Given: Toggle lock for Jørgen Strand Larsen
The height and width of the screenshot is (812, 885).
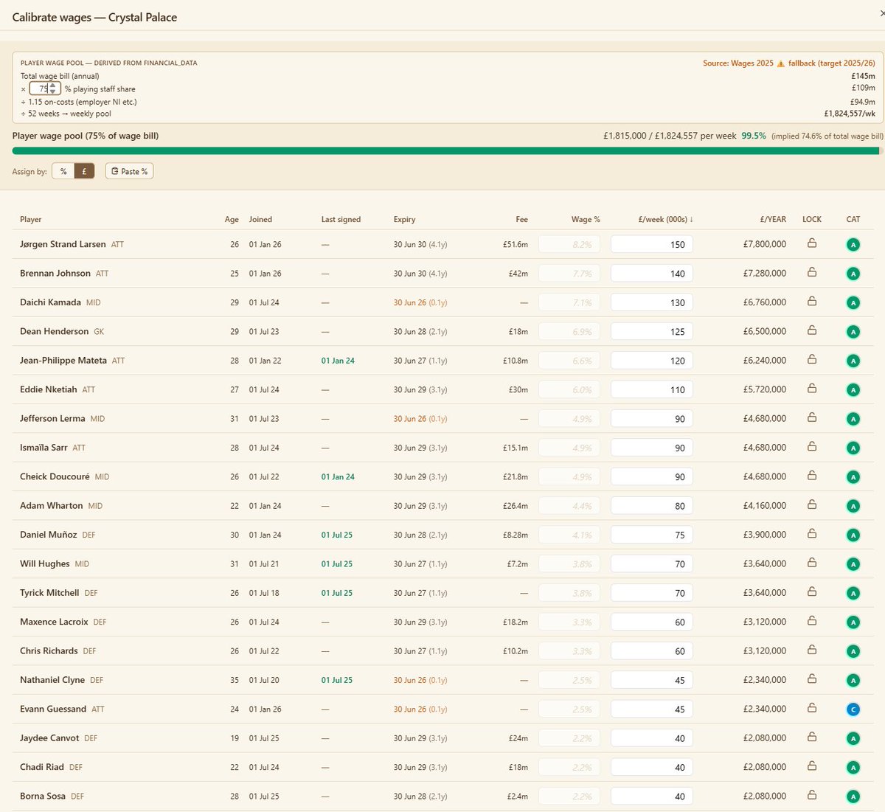Looking at the screenshot, I should pyautogui.click(x=812, y=243).
